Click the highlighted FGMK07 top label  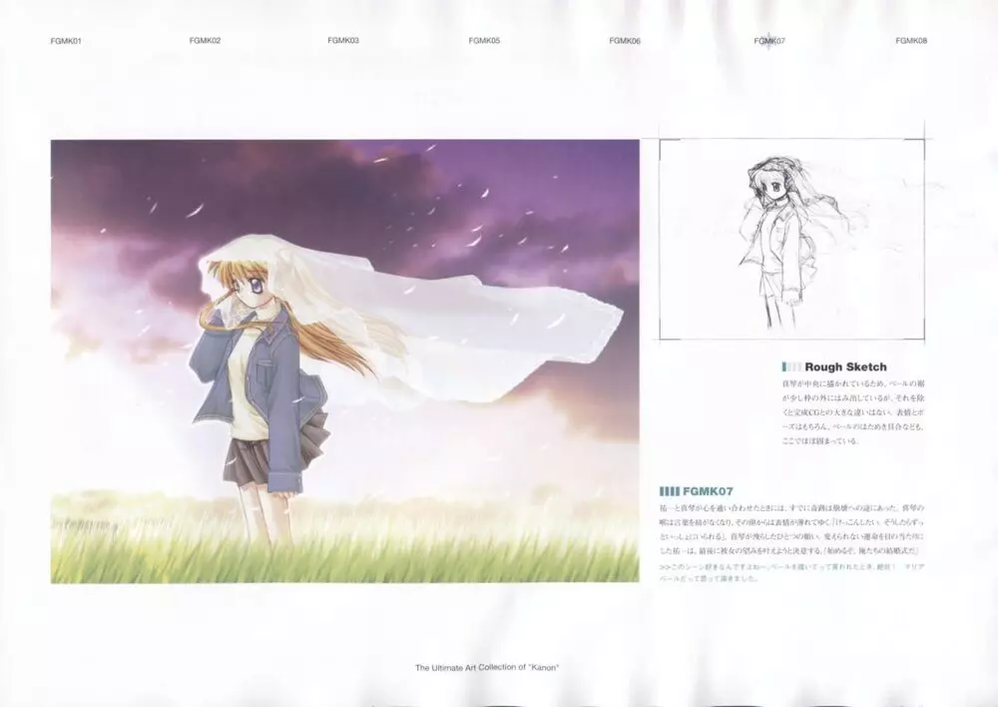[769, 41]
